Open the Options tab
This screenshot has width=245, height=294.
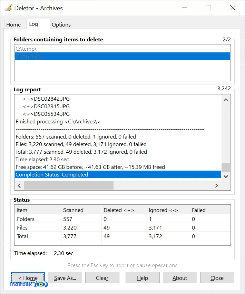click(61, 24)
